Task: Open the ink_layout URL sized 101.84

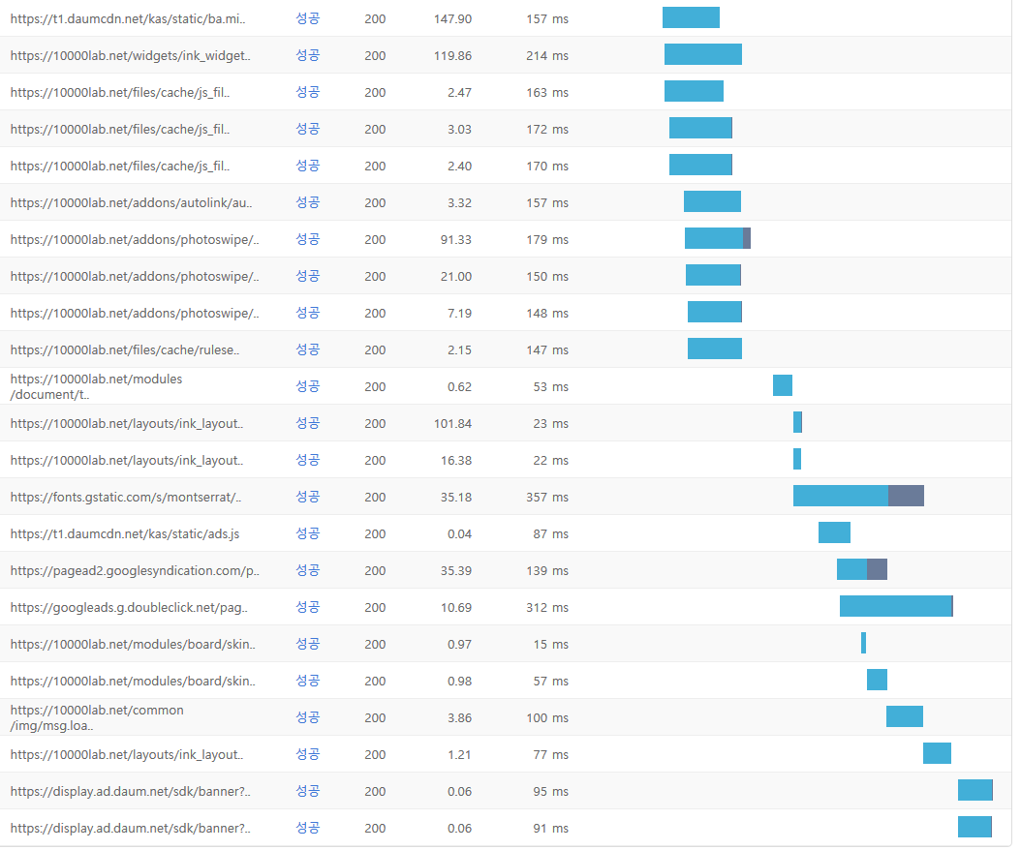Action: click(126, 424)
